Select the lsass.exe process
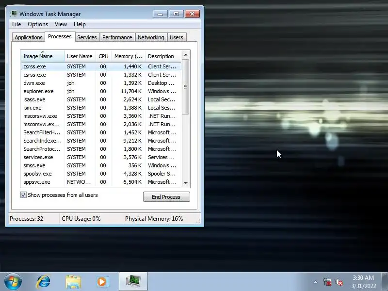Viewport: 388px width, 291px height. pyautogui.click(x=101, y=99)
